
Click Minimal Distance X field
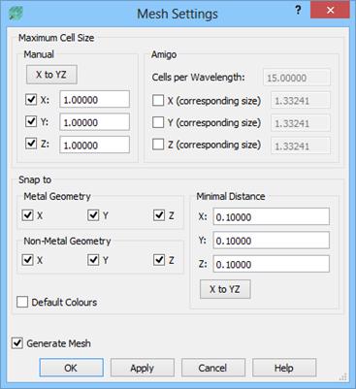[x=272, y=216]
